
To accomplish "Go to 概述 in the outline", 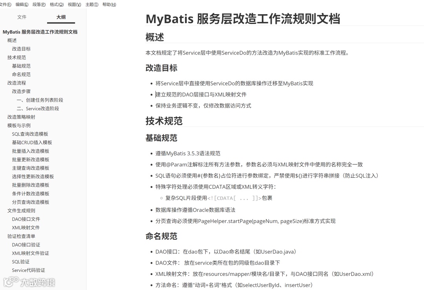I will pos(12,40).
